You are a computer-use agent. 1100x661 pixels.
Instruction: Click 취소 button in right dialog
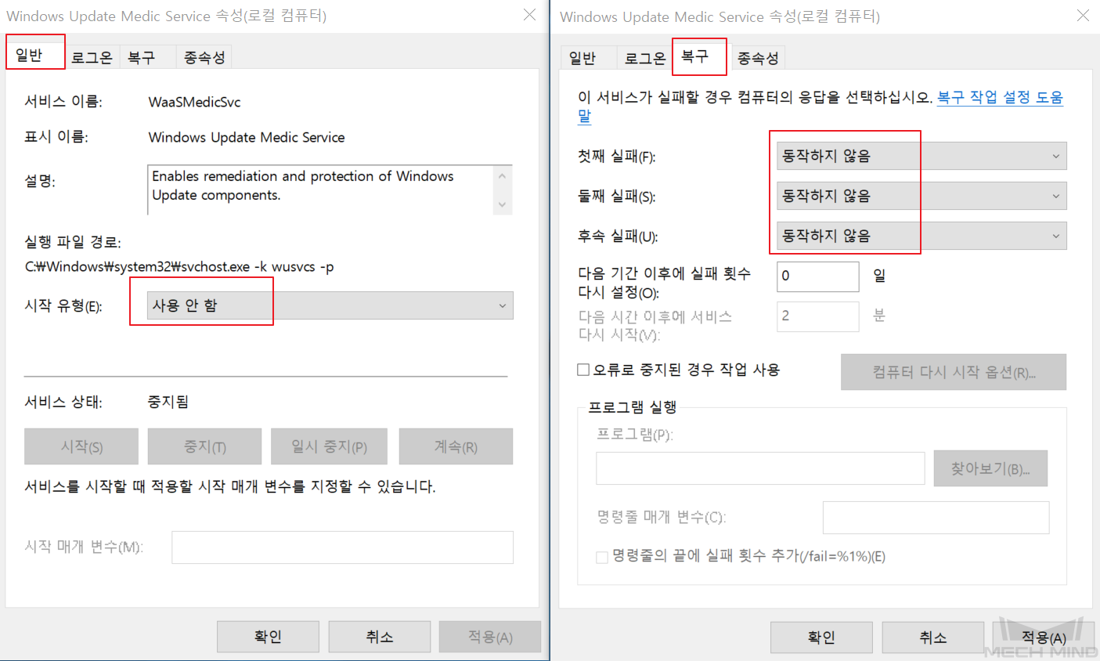point(933,638)
